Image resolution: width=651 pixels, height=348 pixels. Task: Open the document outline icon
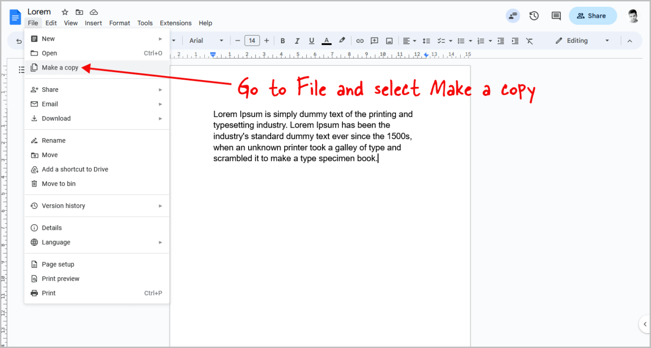tap(21, 70)
